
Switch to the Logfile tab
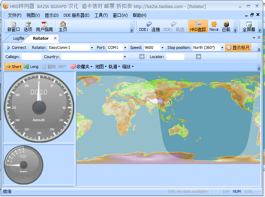point(19,38)
